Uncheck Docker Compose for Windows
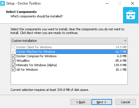Viewport: 139px width, 108px height. 14,56
